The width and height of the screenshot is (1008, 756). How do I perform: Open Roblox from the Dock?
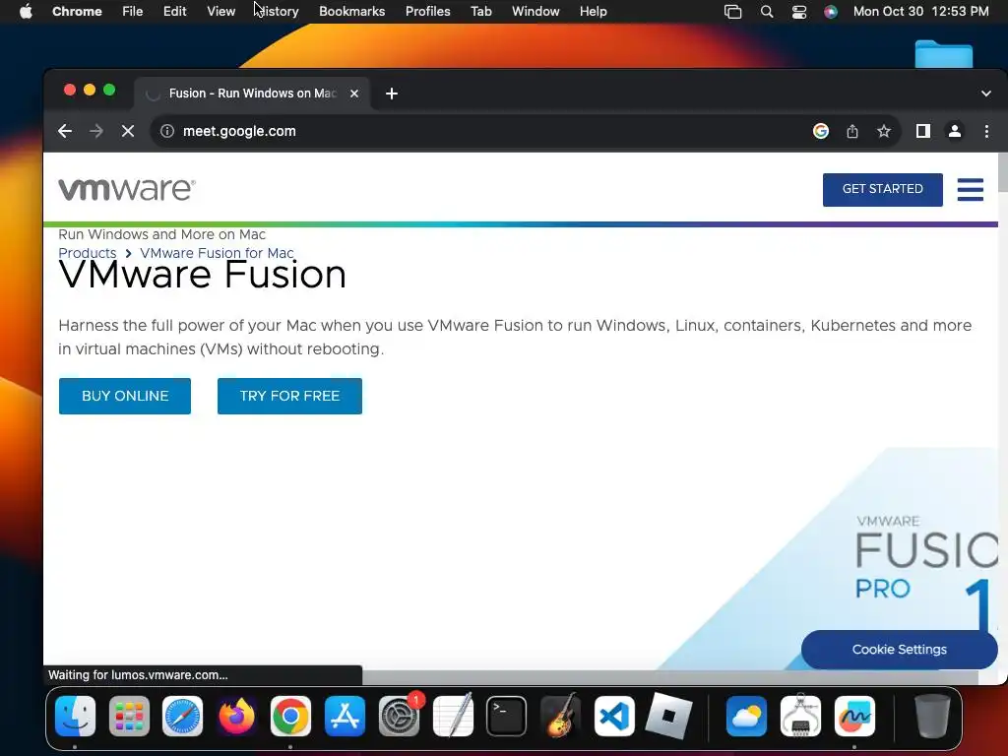point(668,717)
